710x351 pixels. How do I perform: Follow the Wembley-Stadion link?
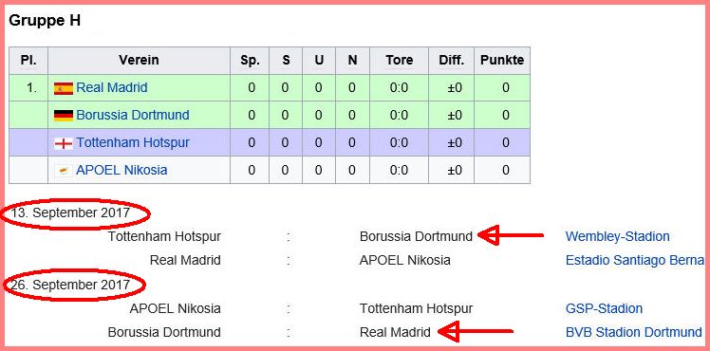[x=617, y=236]
